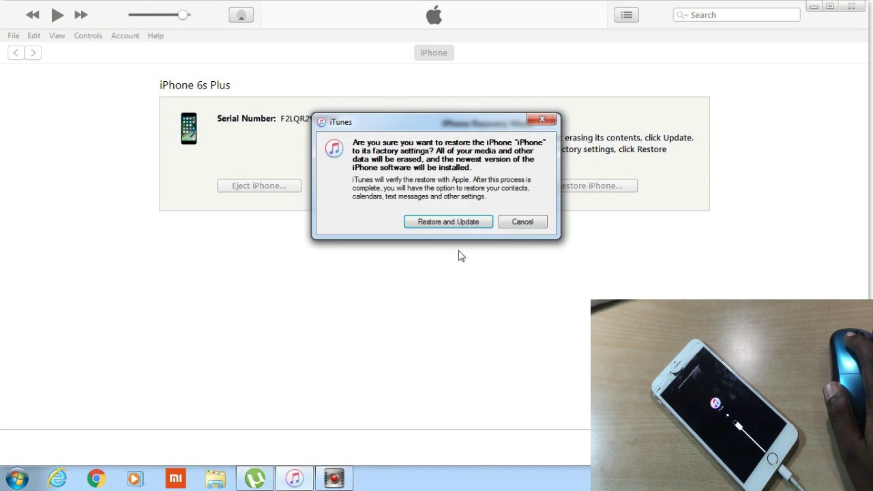Click the iTunes music note dialog icon
Viewport: 873px width, 491px height.
[334, 149]
